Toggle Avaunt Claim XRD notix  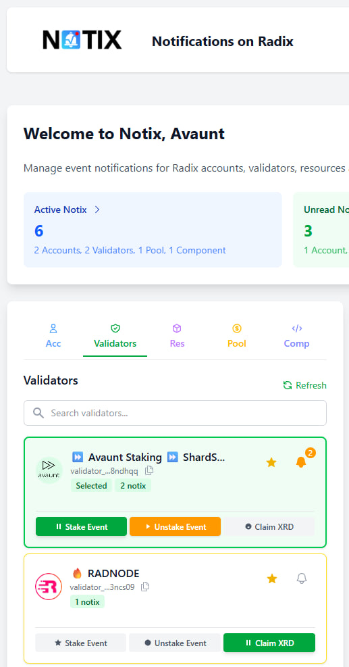pos(269,526)
